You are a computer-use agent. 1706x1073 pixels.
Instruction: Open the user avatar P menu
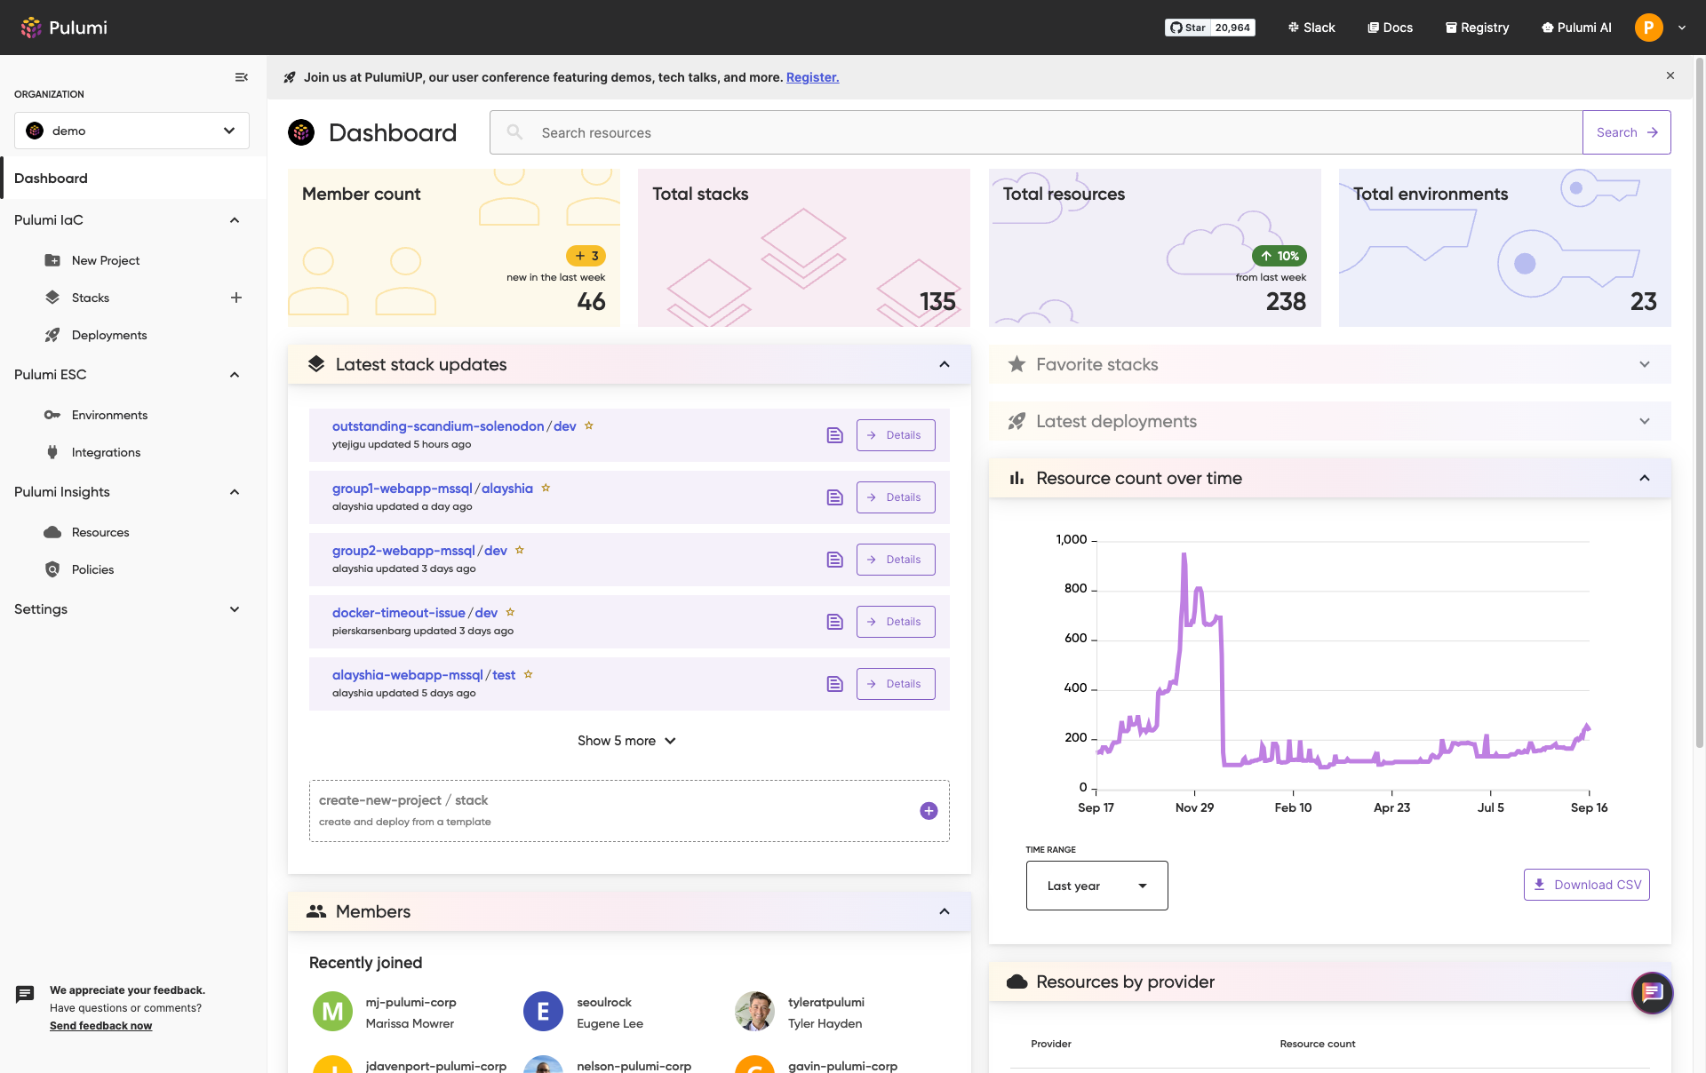click(1648, 28)
